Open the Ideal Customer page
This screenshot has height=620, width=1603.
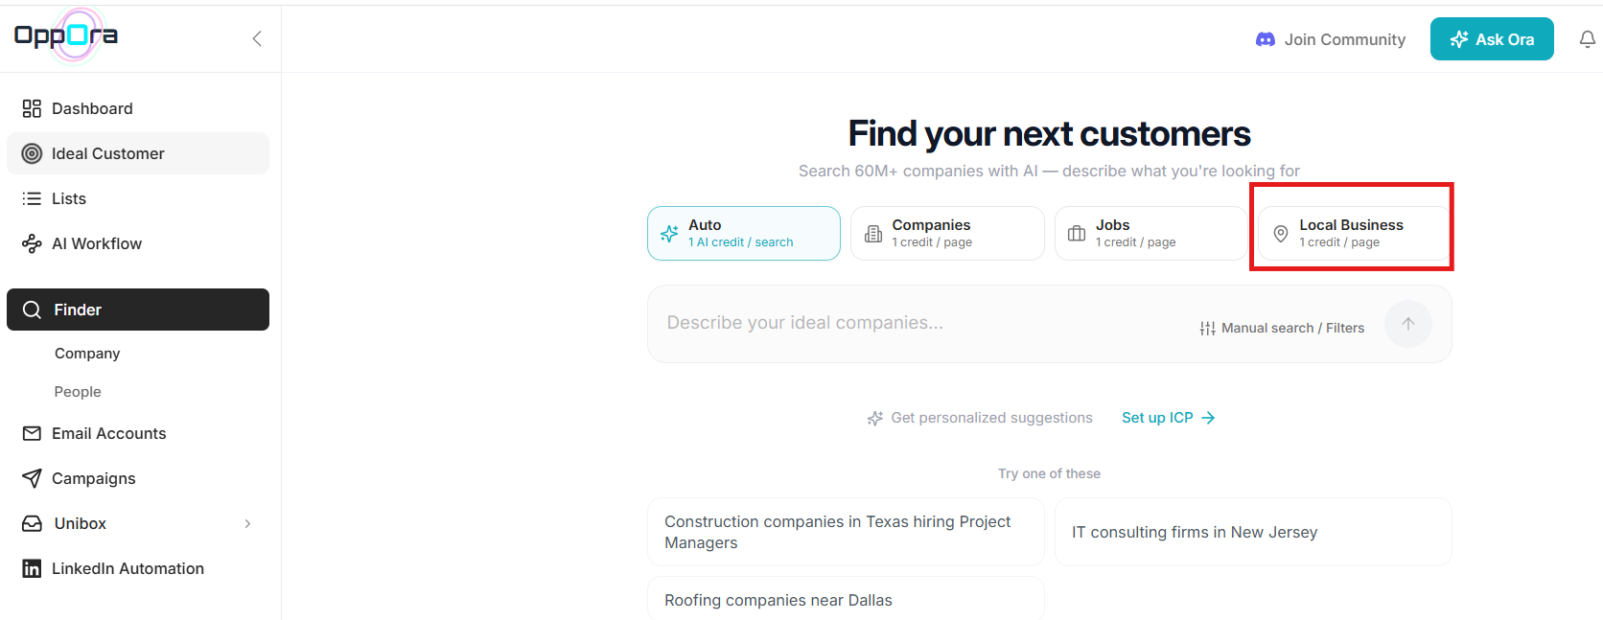(138, 153)
